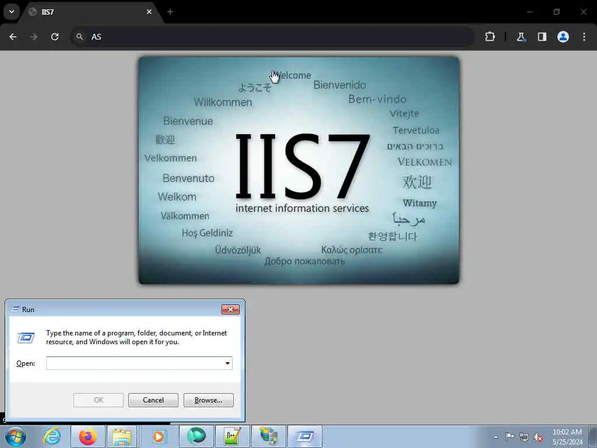
Task: Close the IIS7 tab
Action: click(x=149, y=12)
